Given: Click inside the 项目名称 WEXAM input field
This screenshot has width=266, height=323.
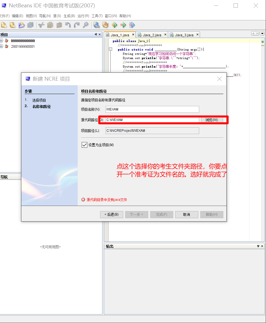Looking at the screenshot, I should (x=152, y=109).
